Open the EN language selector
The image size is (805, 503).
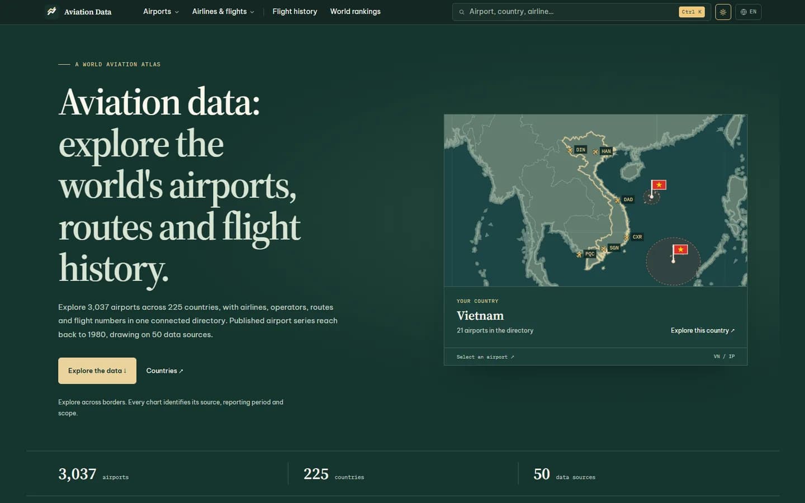(748, 12)
